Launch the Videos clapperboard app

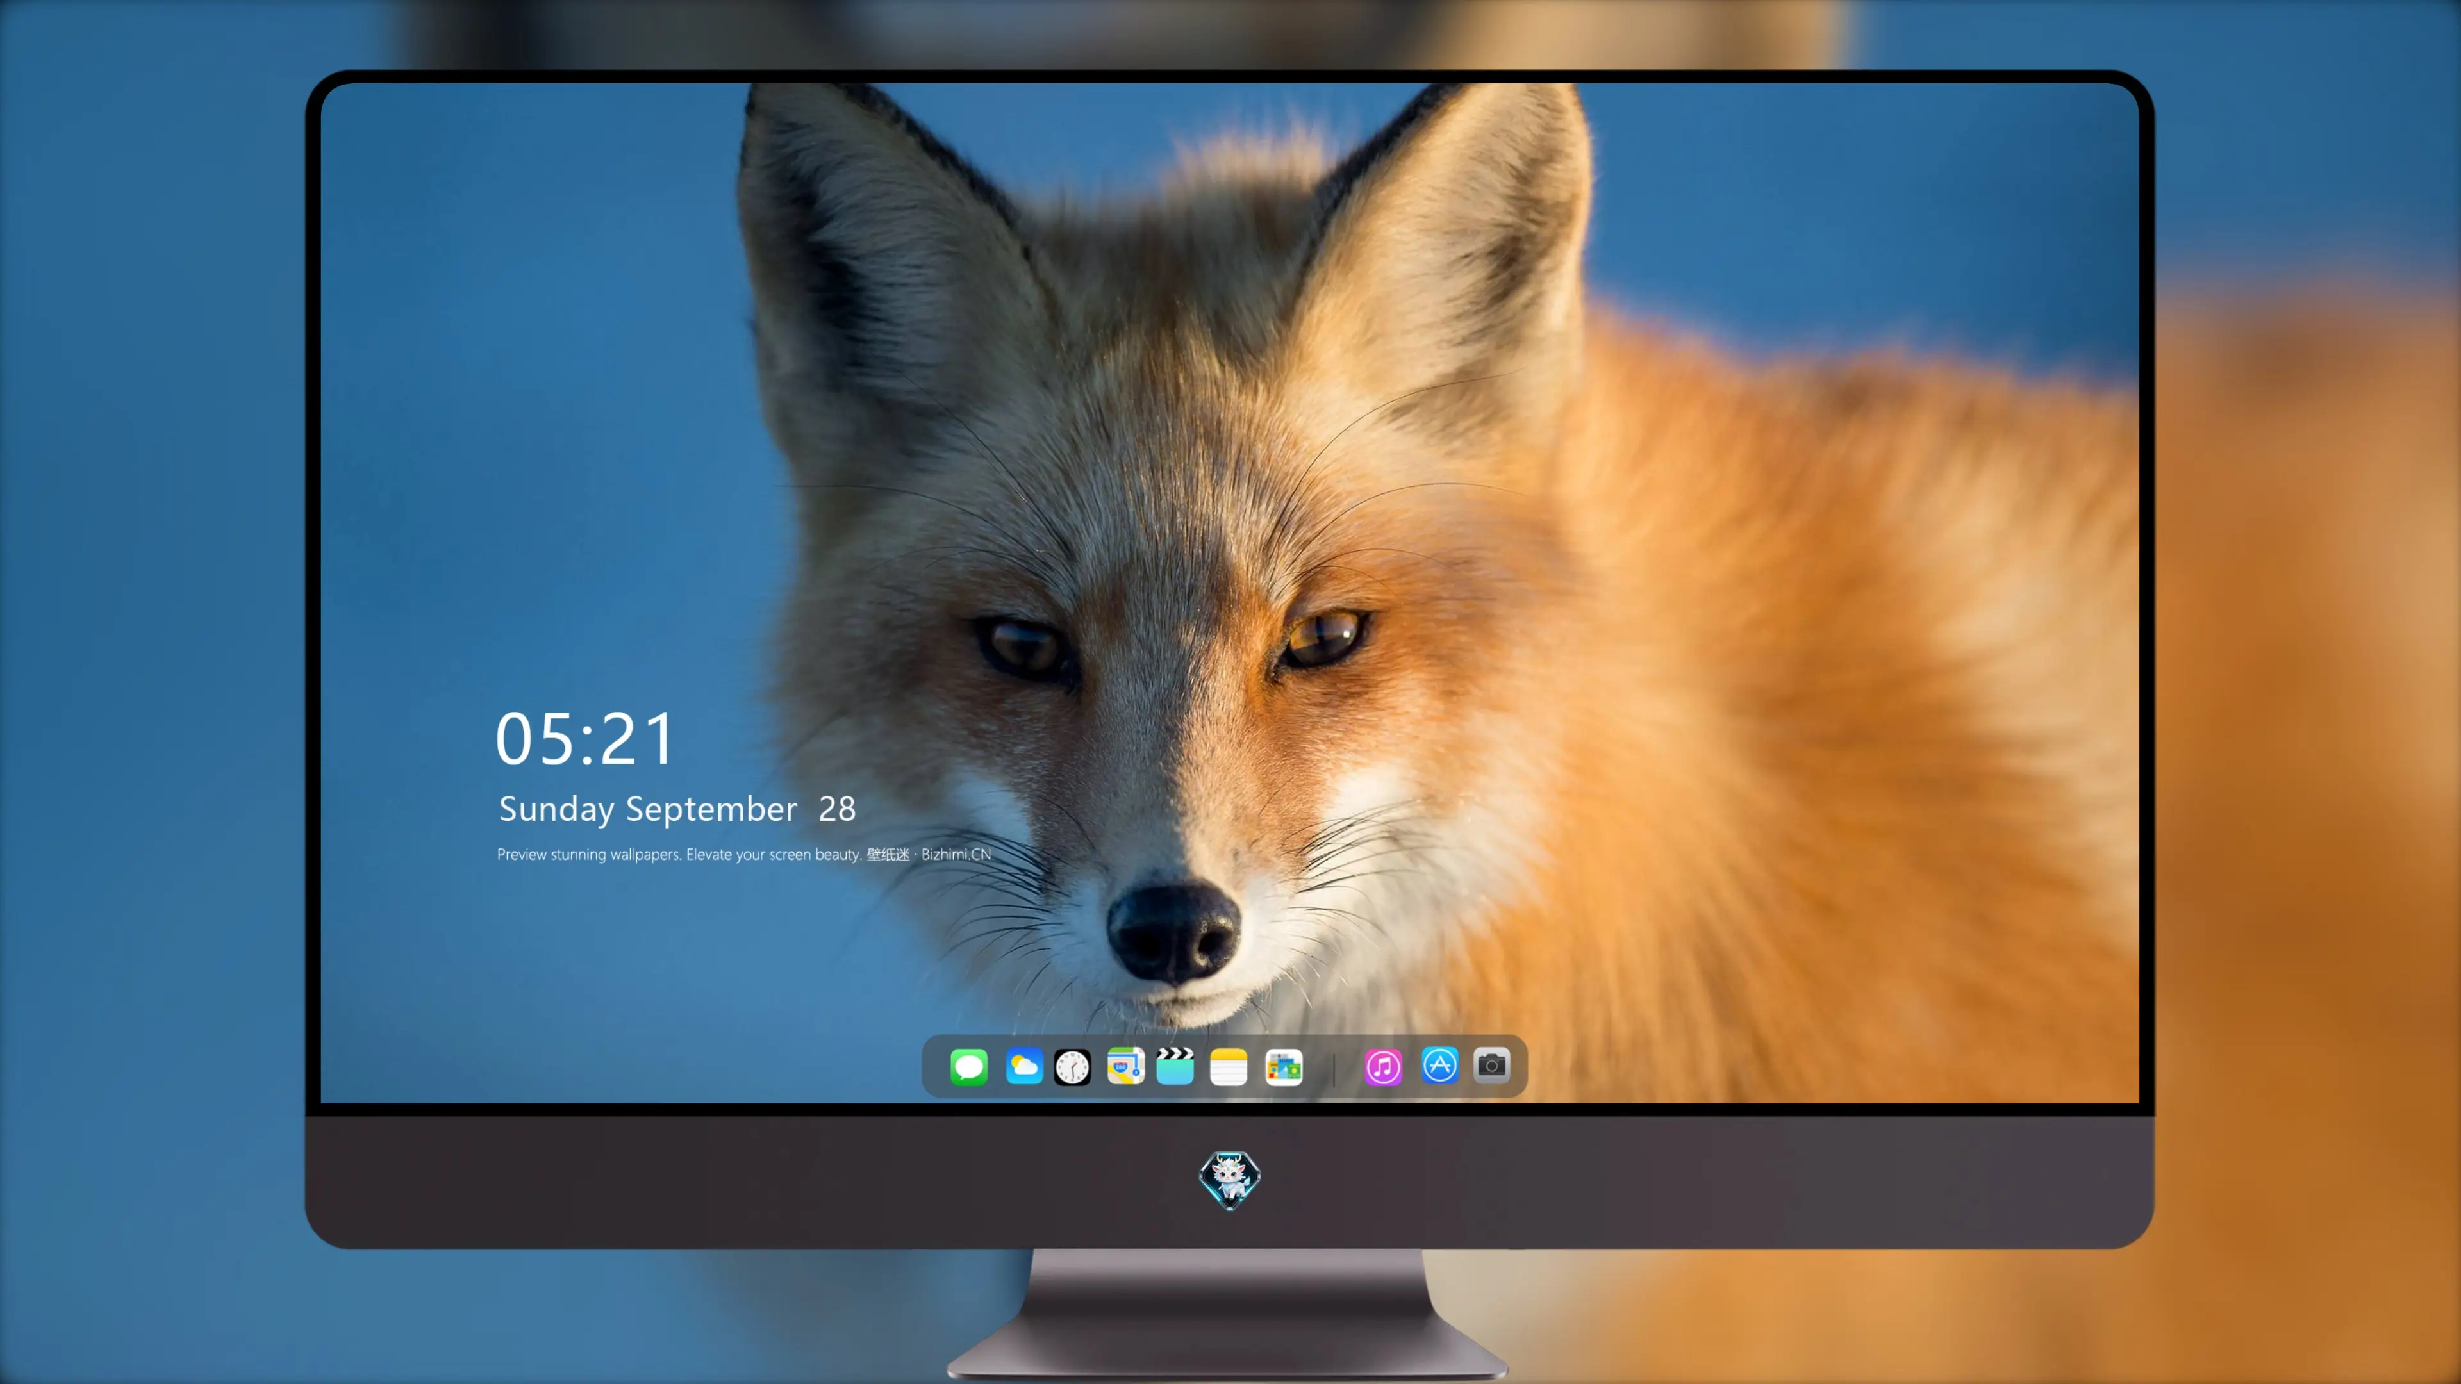point(1175,1066)
